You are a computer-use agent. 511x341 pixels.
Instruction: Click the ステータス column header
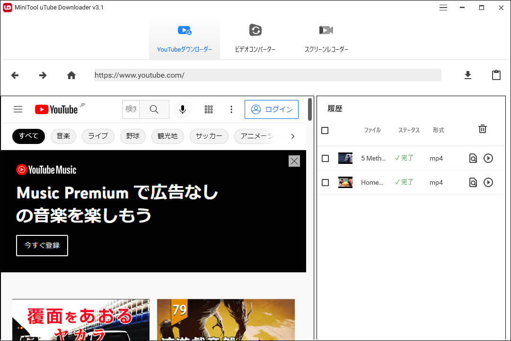pos(409,130)
